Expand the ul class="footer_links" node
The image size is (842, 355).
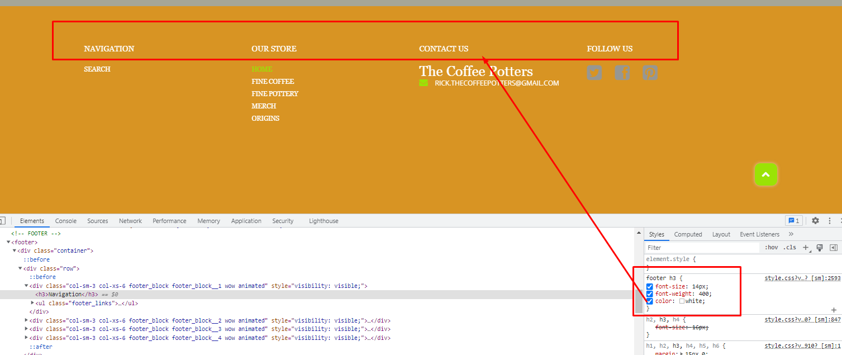(x=32, y=303)
